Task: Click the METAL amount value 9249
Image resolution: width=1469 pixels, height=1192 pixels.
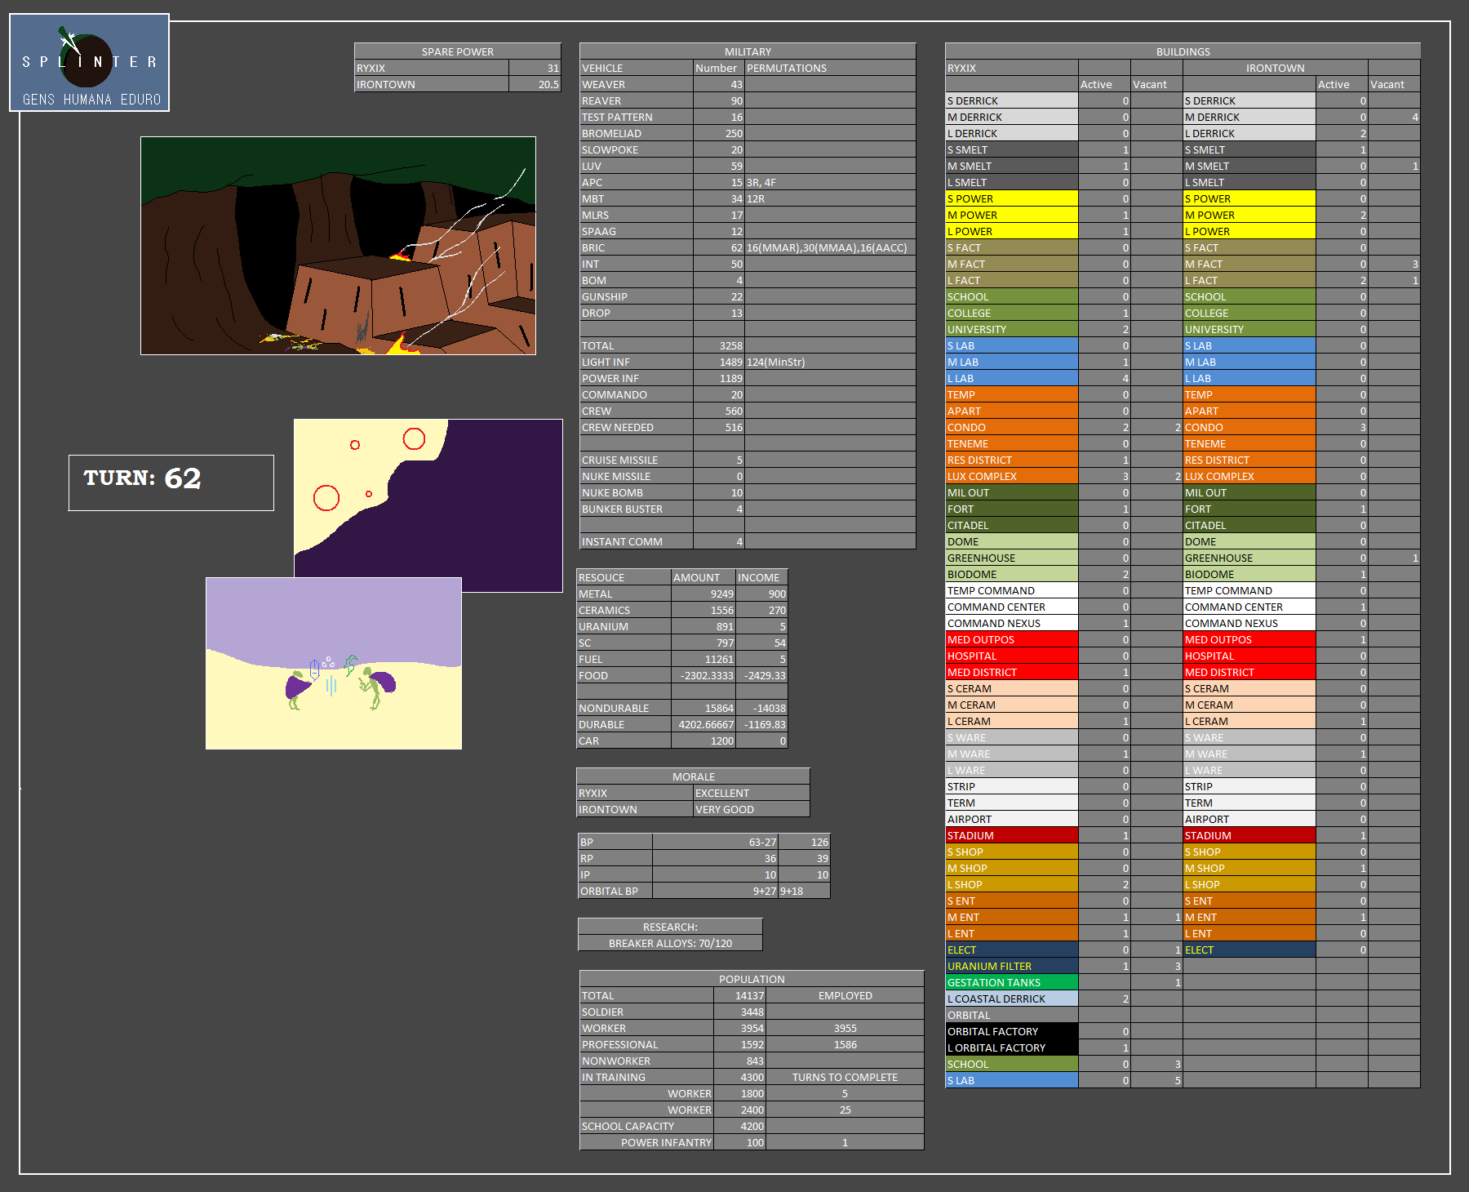Action: (x=703, y=594)
